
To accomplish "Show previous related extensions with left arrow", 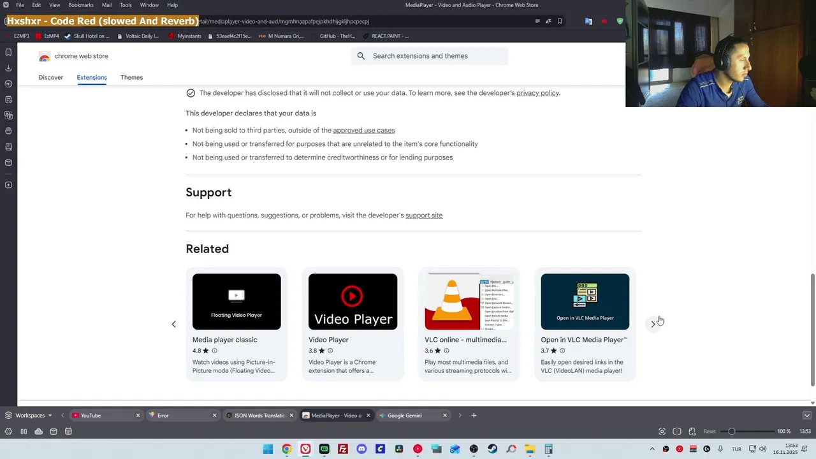I will (173, 324).
